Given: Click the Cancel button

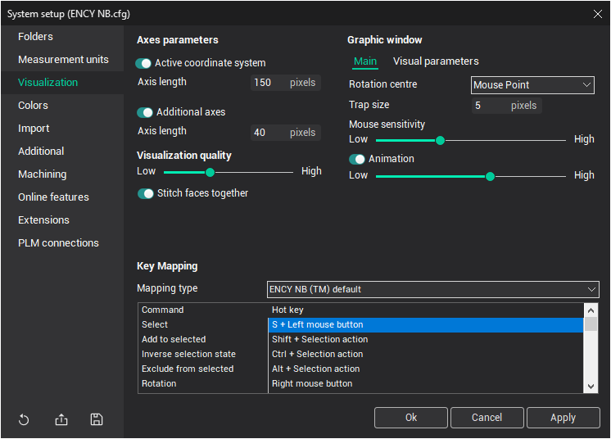Looking at the screenshot, I should 487,418.
